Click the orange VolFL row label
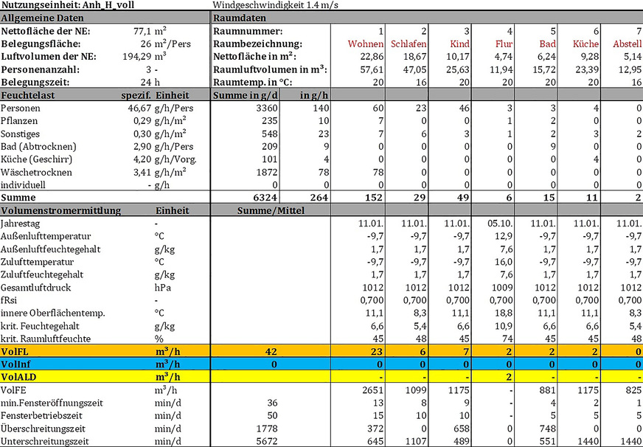The width and height of the screenshot is (643, 447). 16,350
